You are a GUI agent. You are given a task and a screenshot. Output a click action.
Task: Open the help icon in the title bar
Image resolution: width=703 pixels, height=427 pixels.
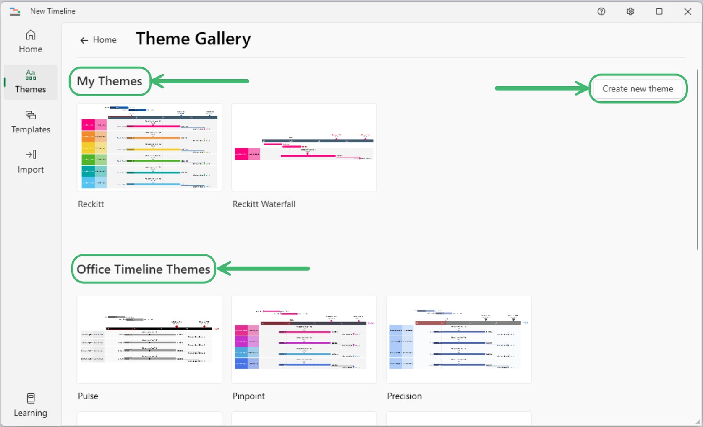601,11
